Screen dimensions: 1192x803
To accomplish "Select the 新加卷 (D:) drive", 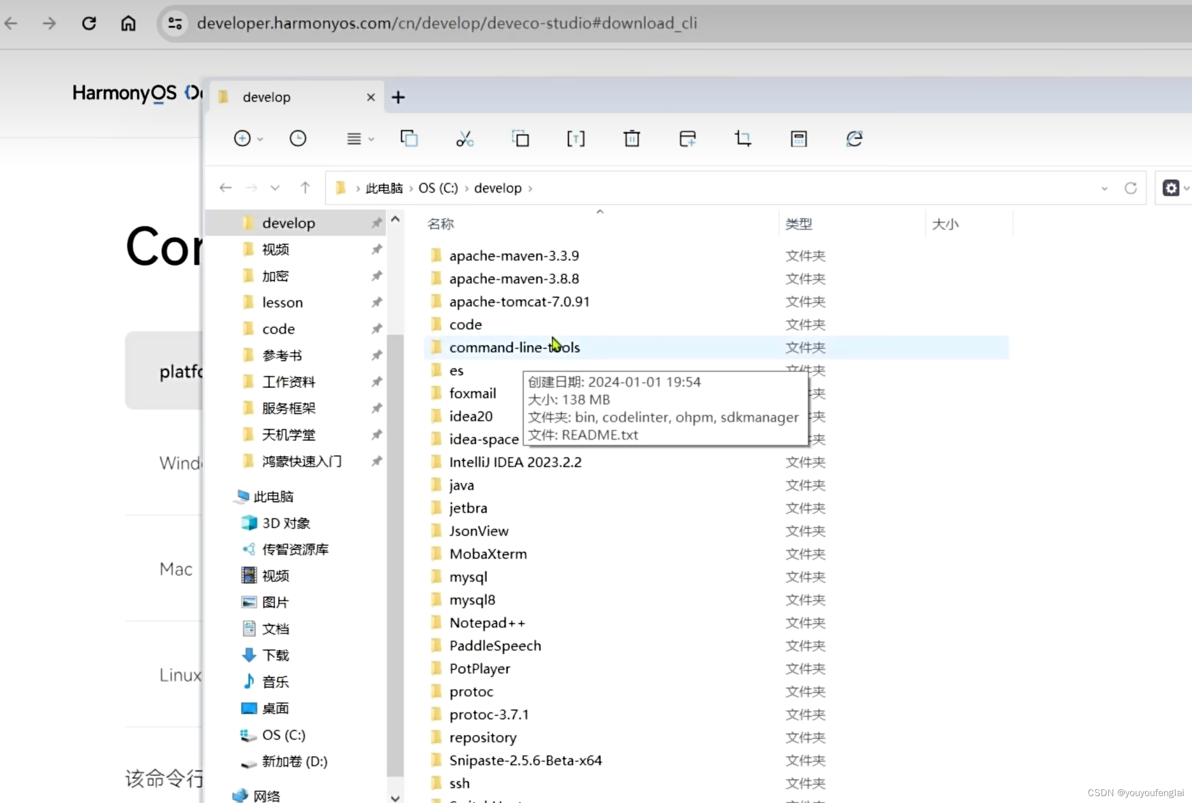I will pos(294,761).
